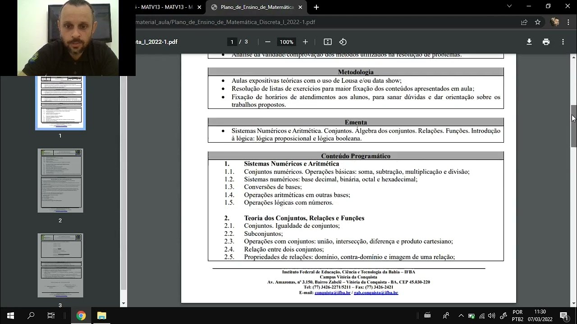Rotate the PDF counterclockwise

(343, 42)
